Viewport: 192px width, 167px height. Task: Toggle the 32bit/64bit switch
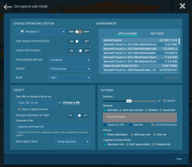click(x=79, y=32)
